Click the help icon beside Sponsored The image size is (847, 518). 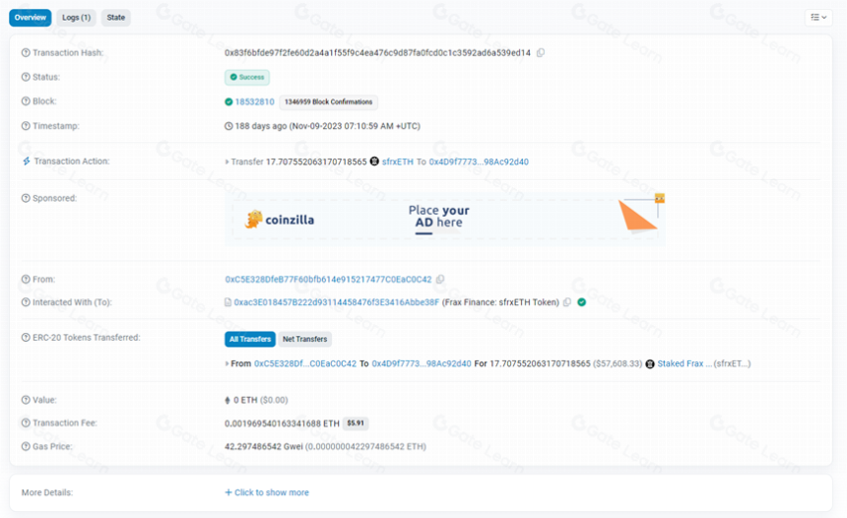[x=26, y=198]
